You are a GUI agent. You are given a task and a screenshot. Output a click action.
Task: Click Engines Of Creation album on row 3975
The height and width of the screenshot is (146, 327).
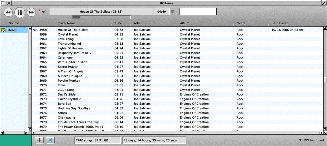194,108
